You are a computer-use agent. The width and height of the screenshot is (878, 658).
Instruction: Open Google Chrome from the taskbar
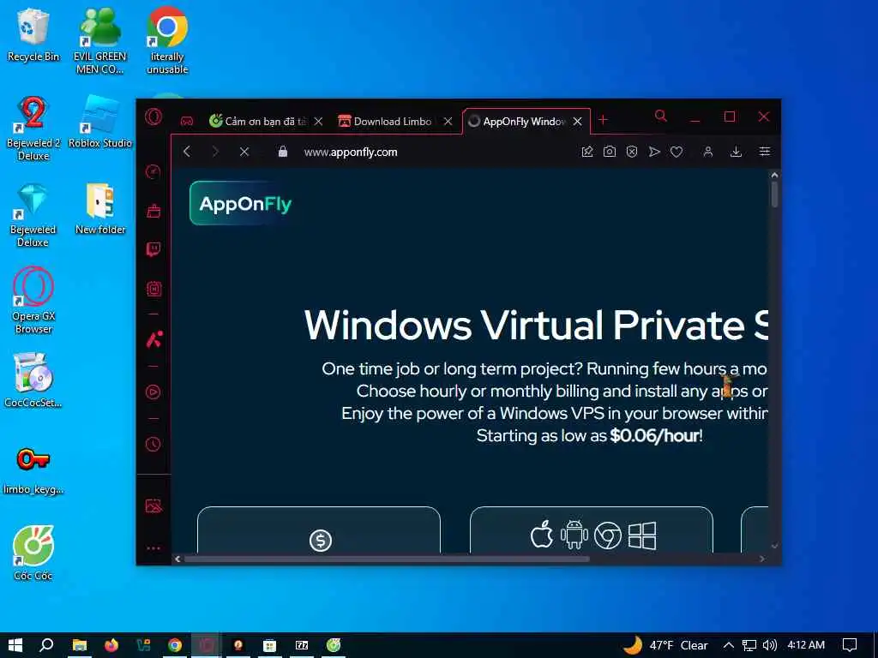tap(175, 645)
